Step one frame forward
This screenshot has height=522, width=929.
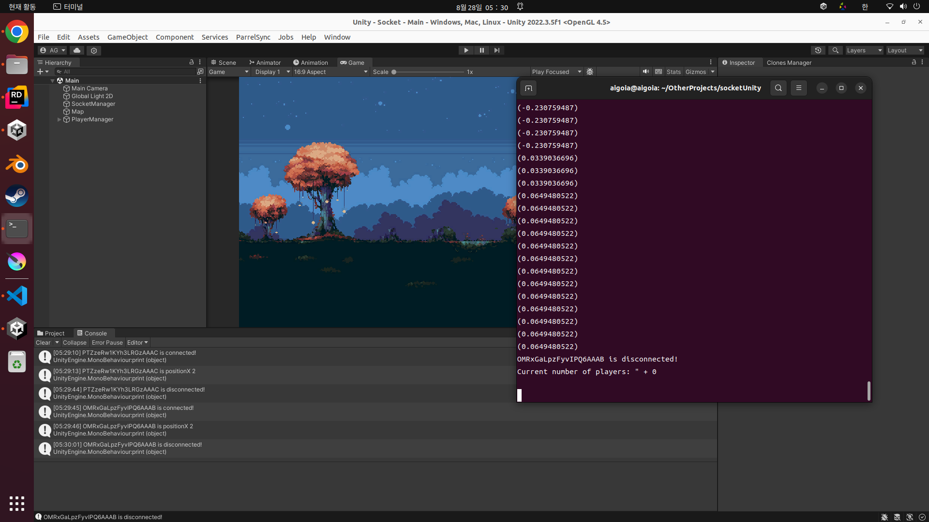coord(497,50)
